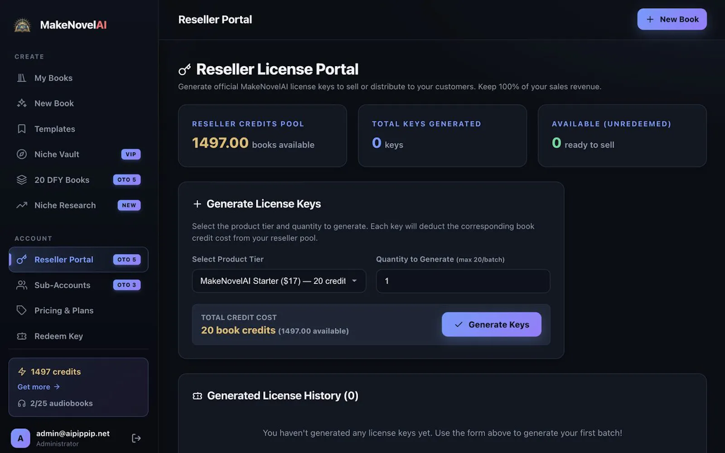Click the Templates bookmark icon
The height and width of the screenshot is (453, 725).
(x=22, y=129)
